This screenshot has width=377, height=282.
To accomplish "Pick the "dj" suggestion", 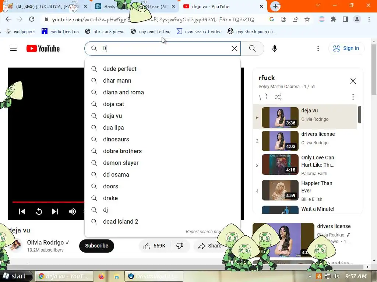I will [x=162, y=210].
